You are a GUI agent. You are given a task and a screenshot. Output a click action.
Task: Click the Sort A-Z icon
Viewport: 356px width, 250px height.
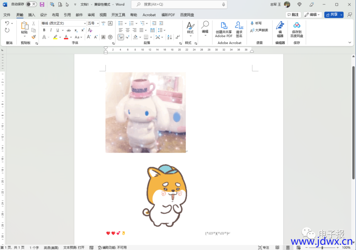[169, 37]
